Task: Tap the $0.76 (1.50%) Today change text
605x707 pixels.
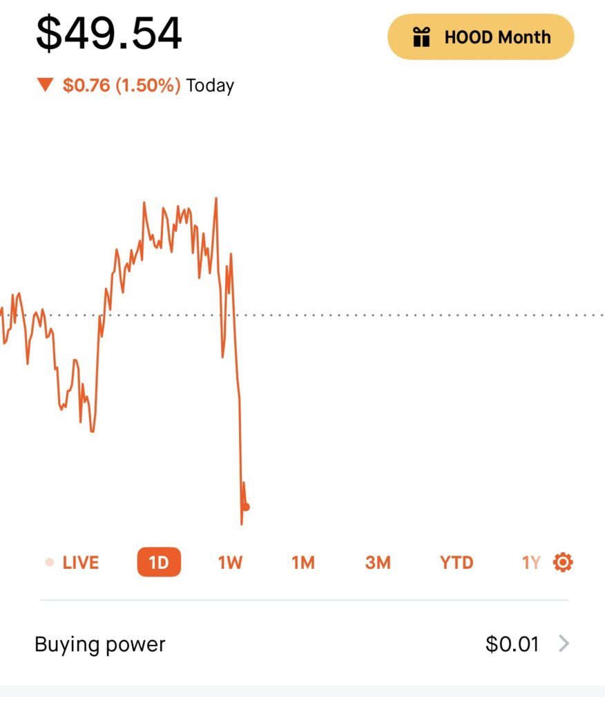Action: pos(148,85)
